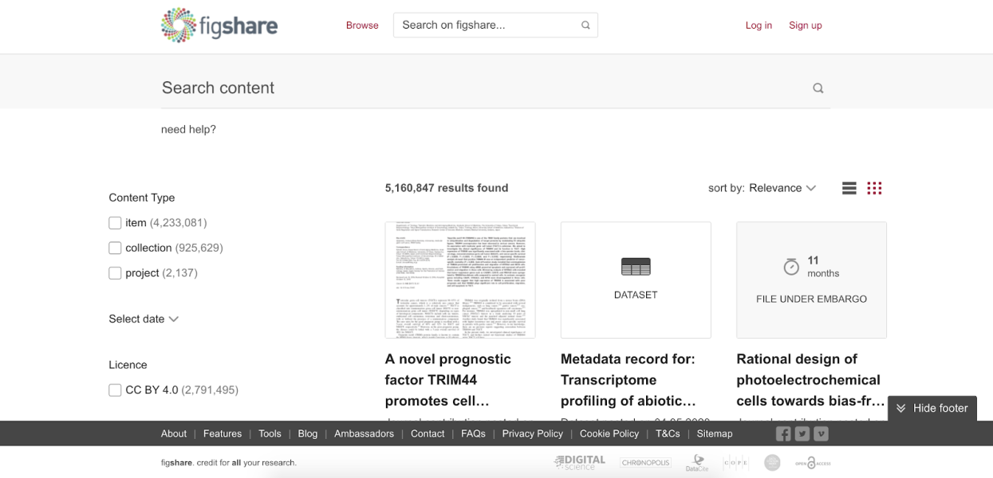Open the TRIM44 article thumbnail
Viewport: 993px width, 478px height.
click(460, 280)
